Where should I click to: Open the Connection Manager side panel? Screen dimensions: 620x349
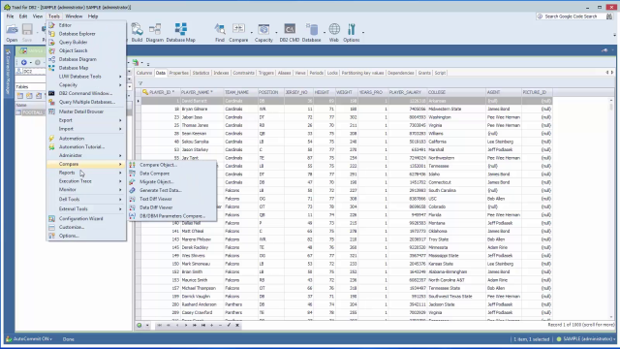8,72
